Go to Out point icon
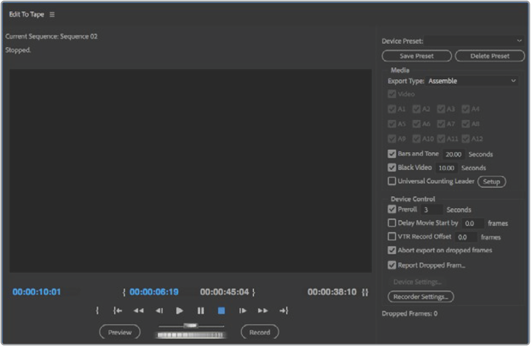The image size is (531, 346). (x=284, y=311)
